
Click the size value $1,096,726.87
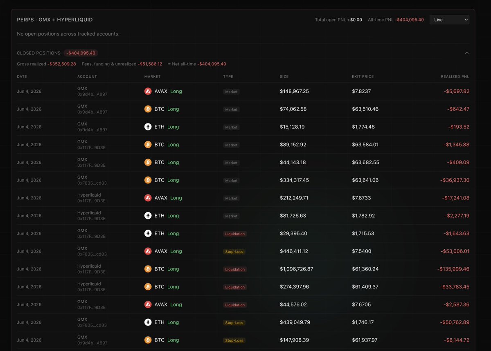[297, 269]
